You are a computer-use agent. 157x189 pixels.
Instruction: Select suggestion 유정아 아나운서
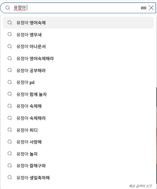coord(78,47)
